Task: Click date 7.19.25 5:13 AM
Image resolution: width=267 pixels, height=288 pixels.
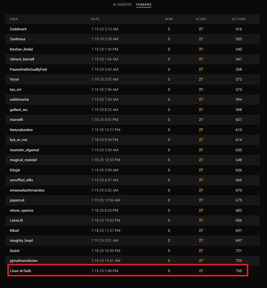Action: [x=105, y=29]
